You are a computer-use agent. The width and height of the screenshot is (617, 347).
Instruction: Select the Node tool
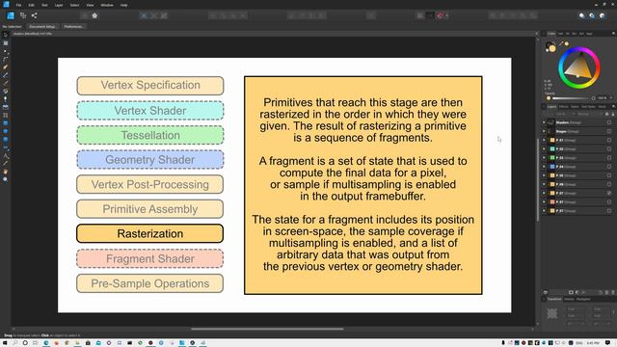coord(6,51)
